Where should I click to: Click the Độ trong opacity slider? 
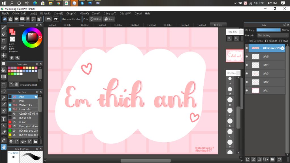click(x=268, y=30)
